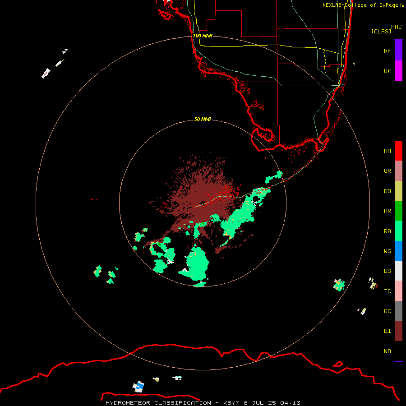
Task: Click the '[CLAS]' legend header
Action: click(381, 31)
